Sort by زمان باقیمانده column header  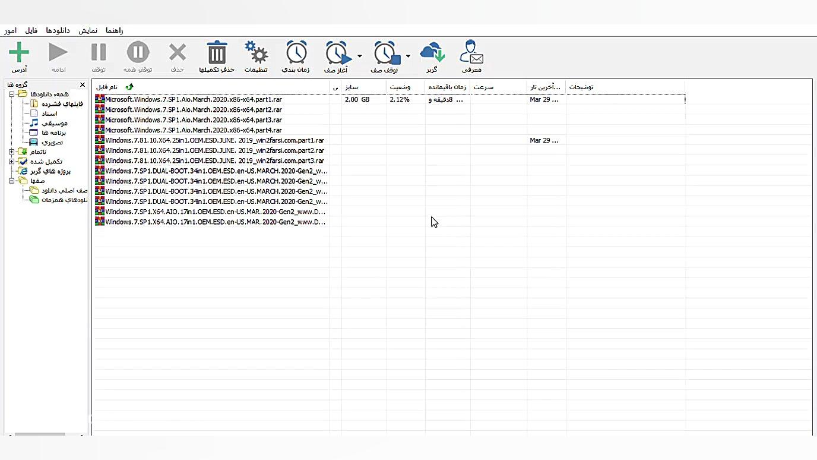448,87
